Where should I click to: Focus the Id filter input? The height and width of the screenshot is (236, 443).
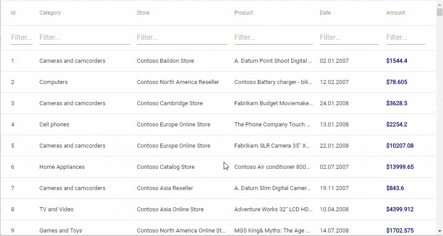pyautogui.click(x=21, y=38)
